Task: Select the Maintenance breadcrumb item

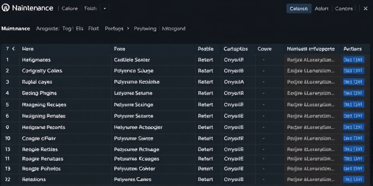Action: (16, 28)
